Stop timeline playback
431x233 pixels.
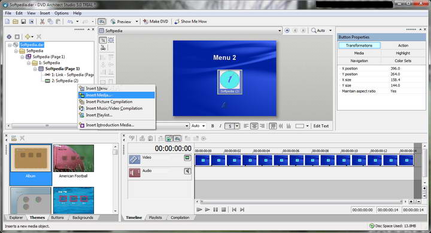224,210
